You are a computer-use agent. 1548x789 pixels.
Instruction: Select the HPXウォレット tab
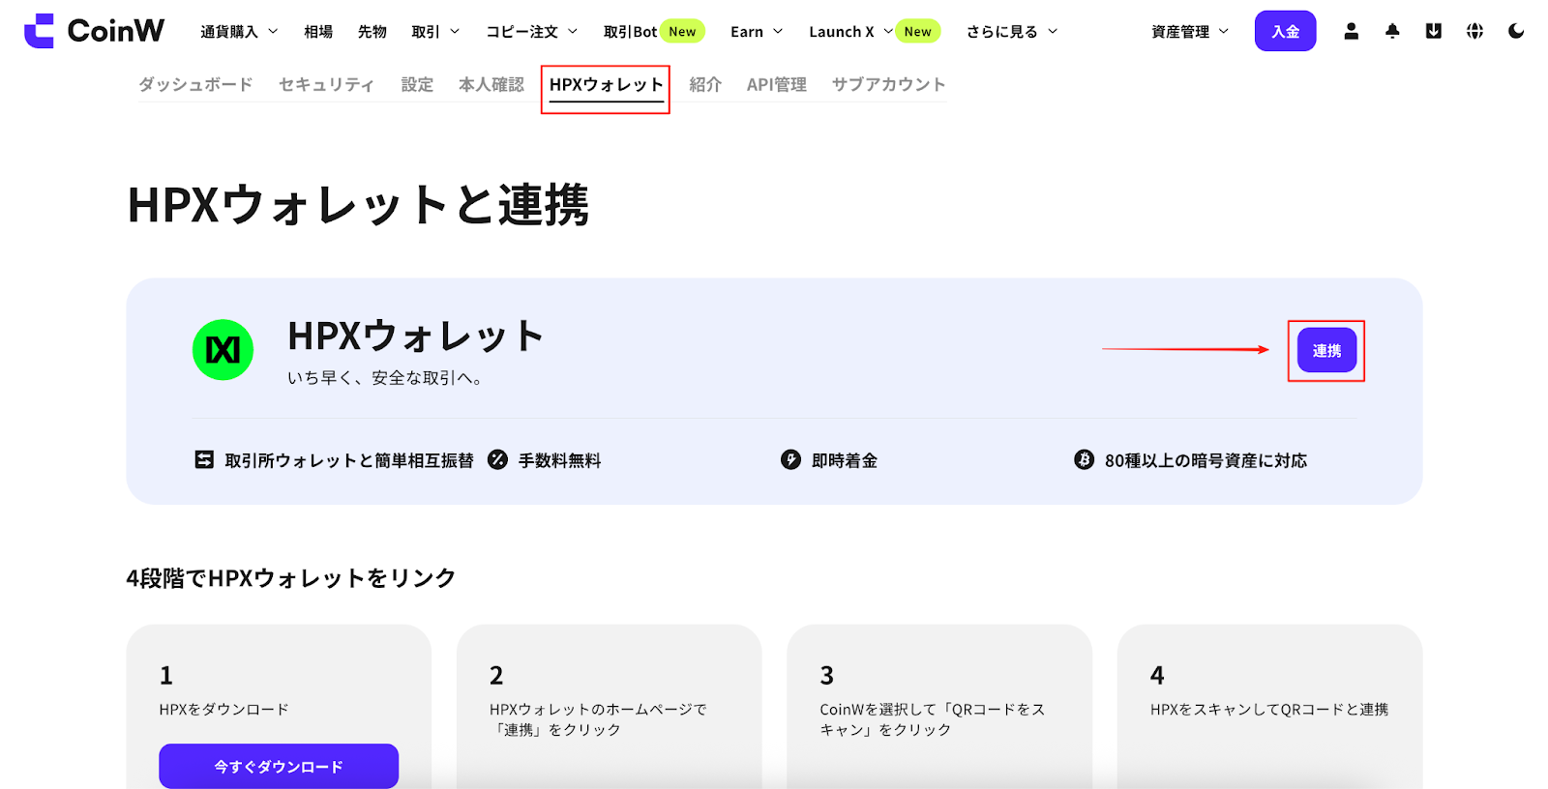point(606,85)
